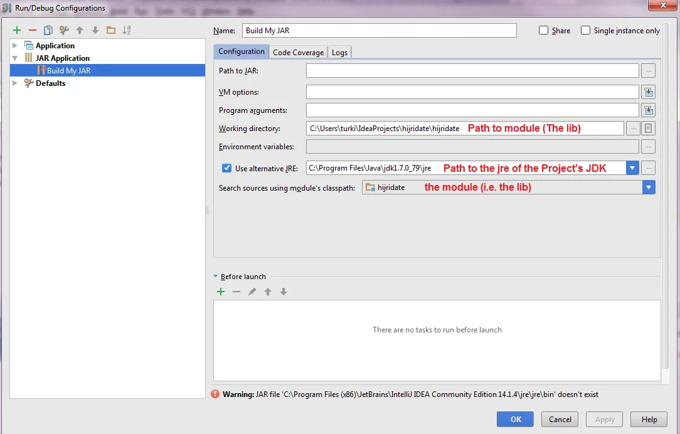Remove configuration with red minus icon
The image size is (680, 434).
tap(33, 30)
